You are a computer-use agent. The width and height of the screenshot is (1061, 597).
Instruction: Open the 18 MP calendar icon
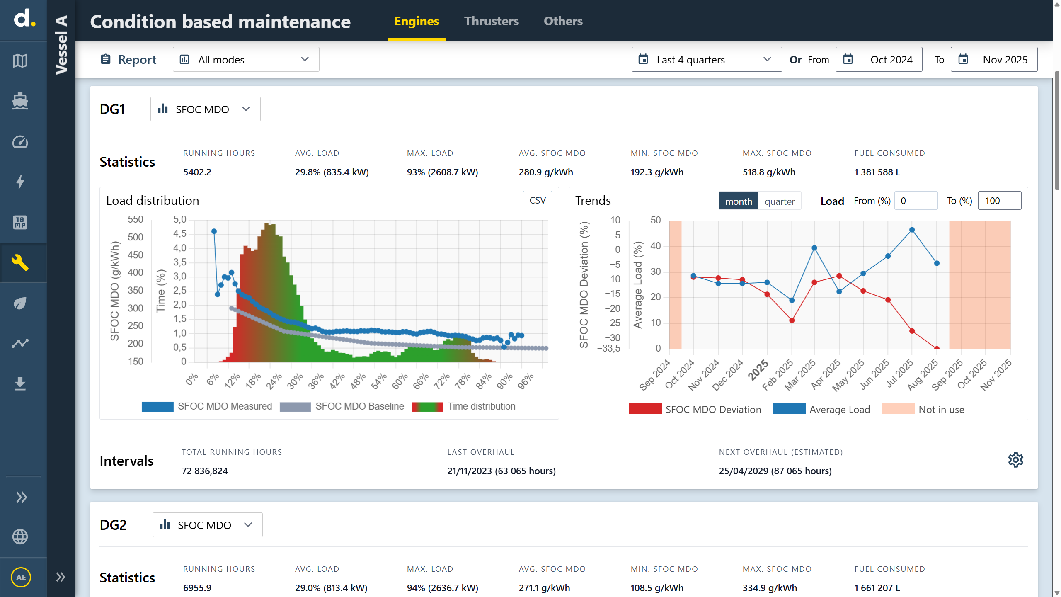coord(20,222)
